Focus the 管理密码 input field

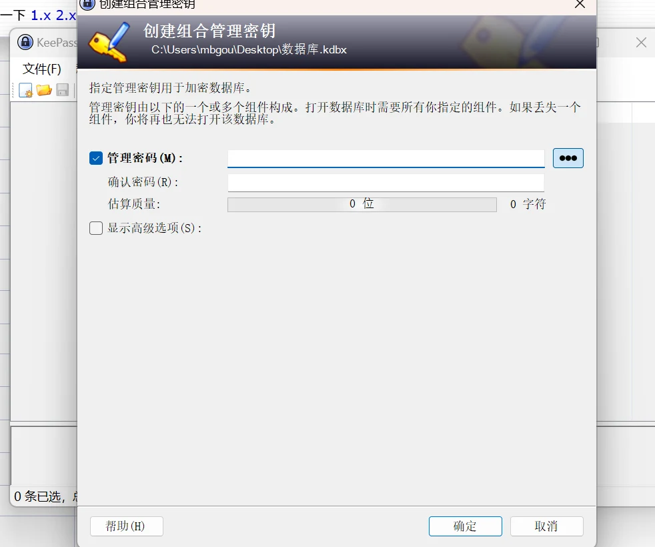(386, 158)
